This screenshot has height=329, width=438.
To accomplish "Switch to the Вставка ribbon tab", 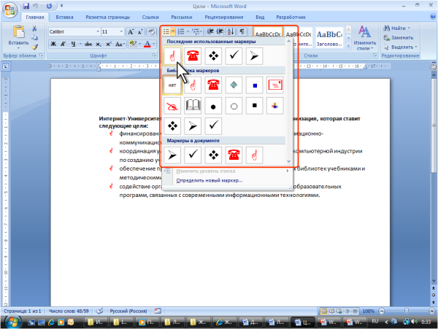I will (x=64, y=16).
